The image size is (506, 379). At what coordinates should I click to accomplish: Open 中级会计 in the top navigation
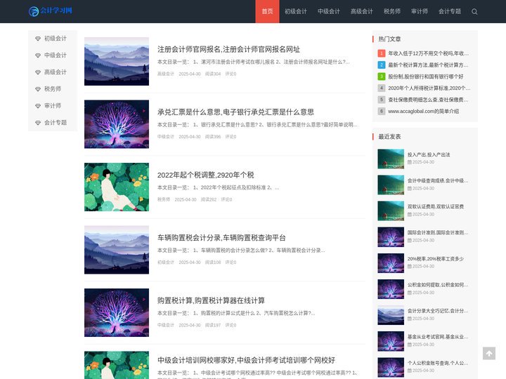coord(328,11)
